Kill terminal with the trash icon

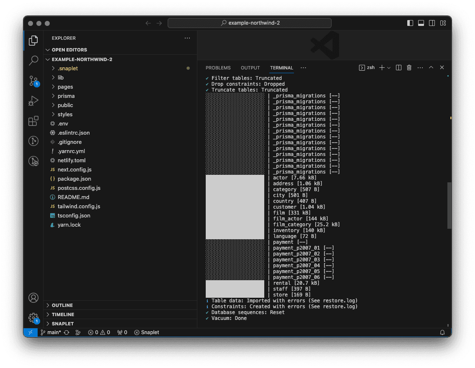(x=409, y=68)
